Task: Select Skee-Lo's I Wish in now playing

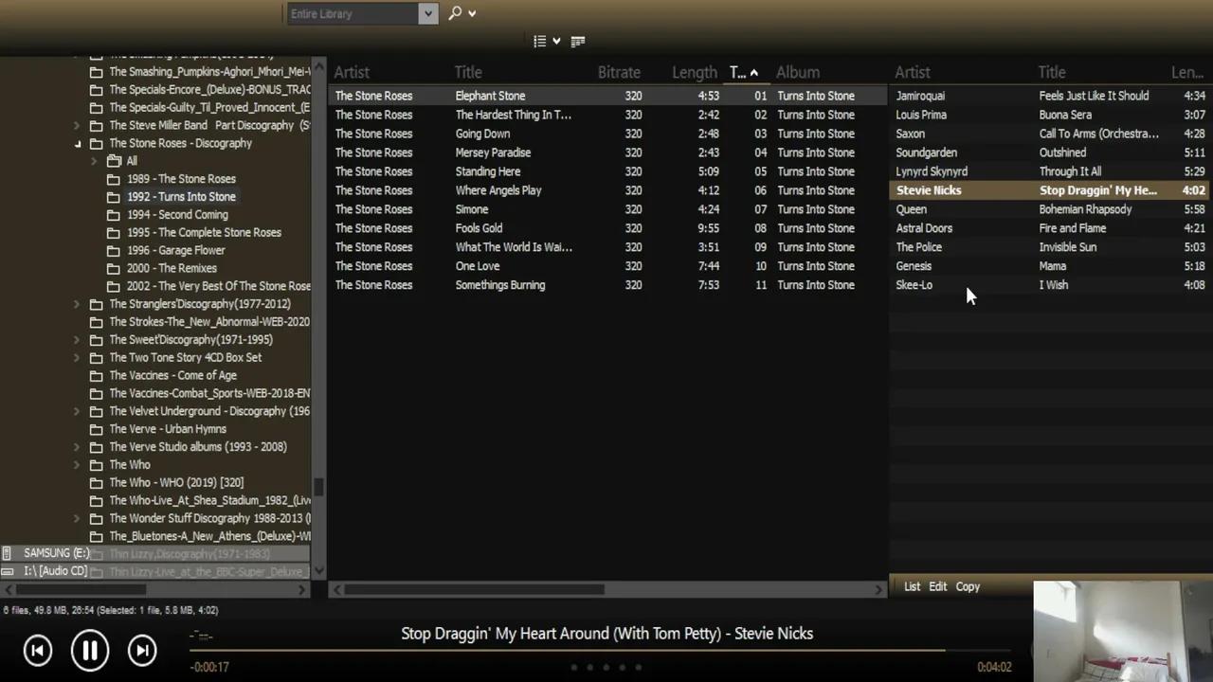Action: (x=1050, y=285)
